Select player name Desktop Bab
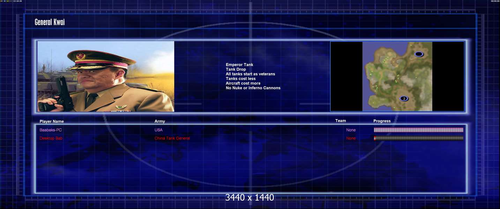The width and height of the screenshot is (500, 209). (x=51, y=138)
